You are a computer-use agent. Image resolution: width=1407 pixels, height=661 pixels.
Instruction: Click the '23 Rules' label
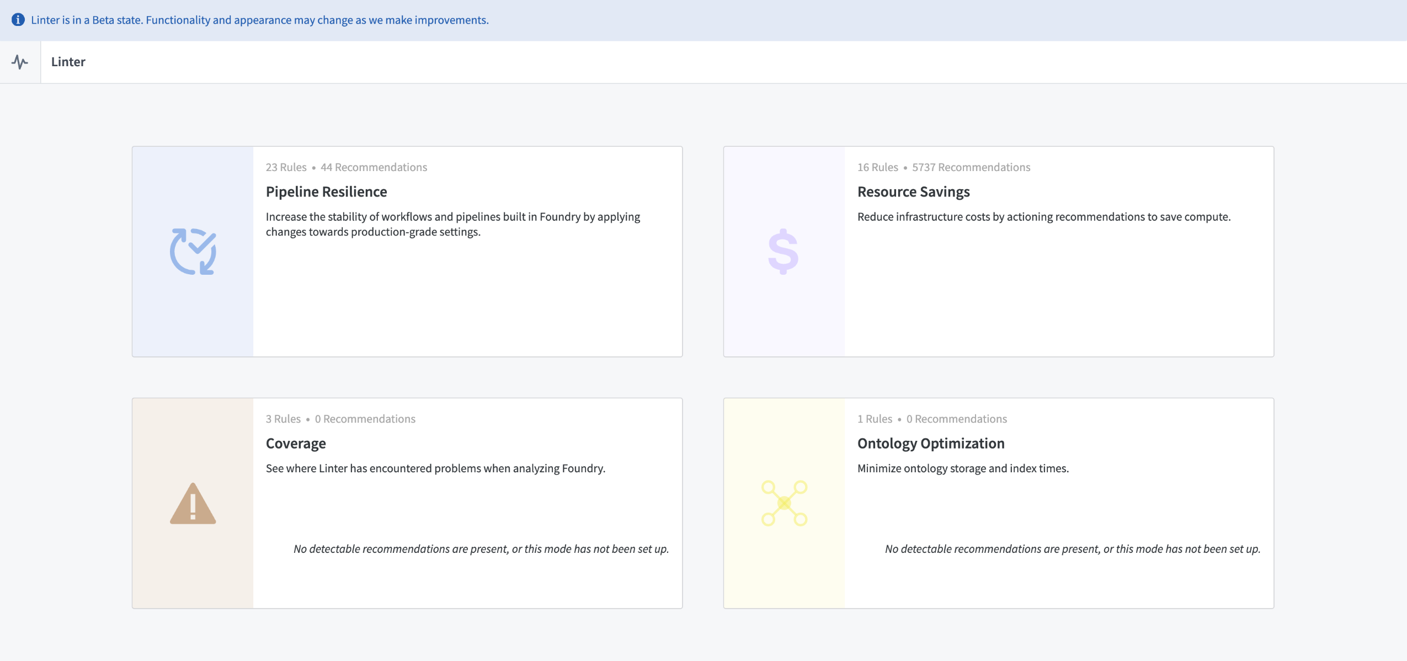tap(286, 167)
